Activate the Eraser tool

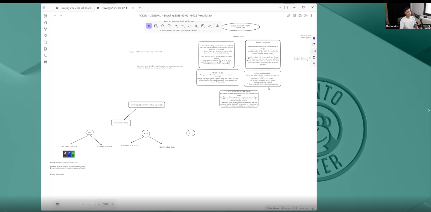coord(210,26)
